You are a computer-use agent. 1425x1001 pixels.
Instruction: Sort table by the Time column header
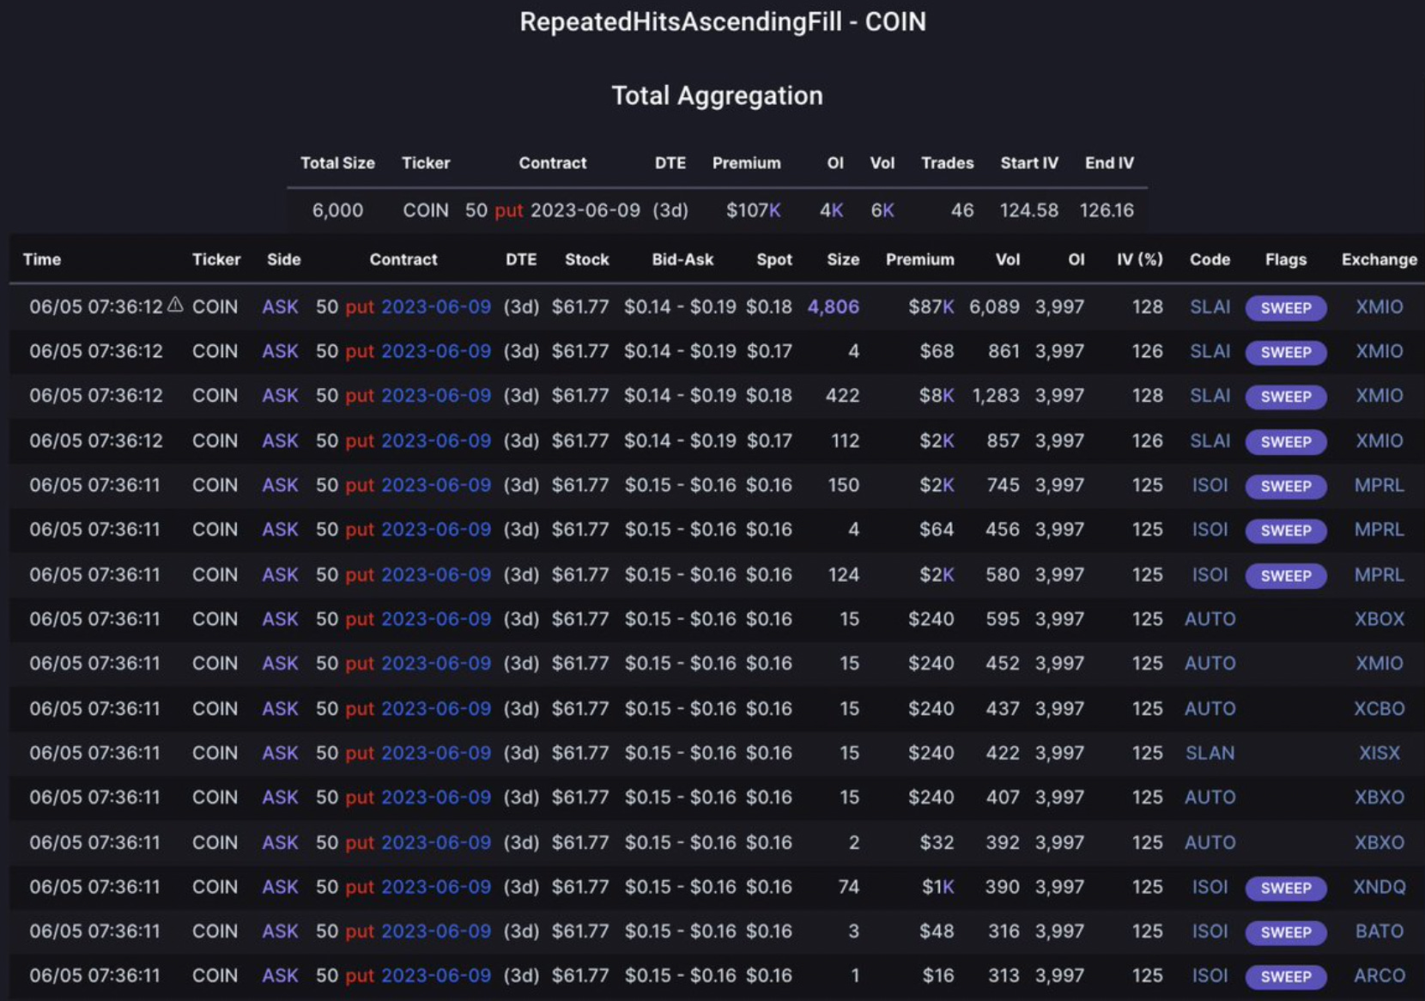(x=42, y=259)
